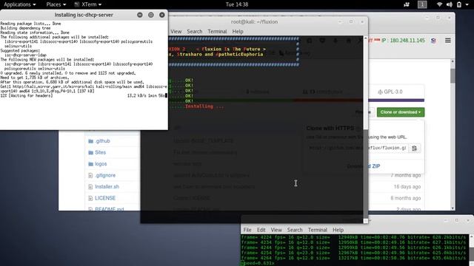Screen dimensions: 474x266
Task: Open the Places menu in top bar
Action: point(56,4)
